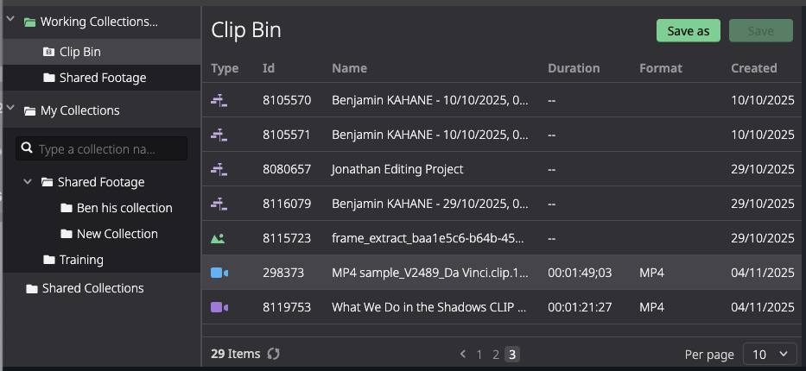Click the sequence icon for item 8116079
This screenshot has height=371, width=806.
point(219,204)
